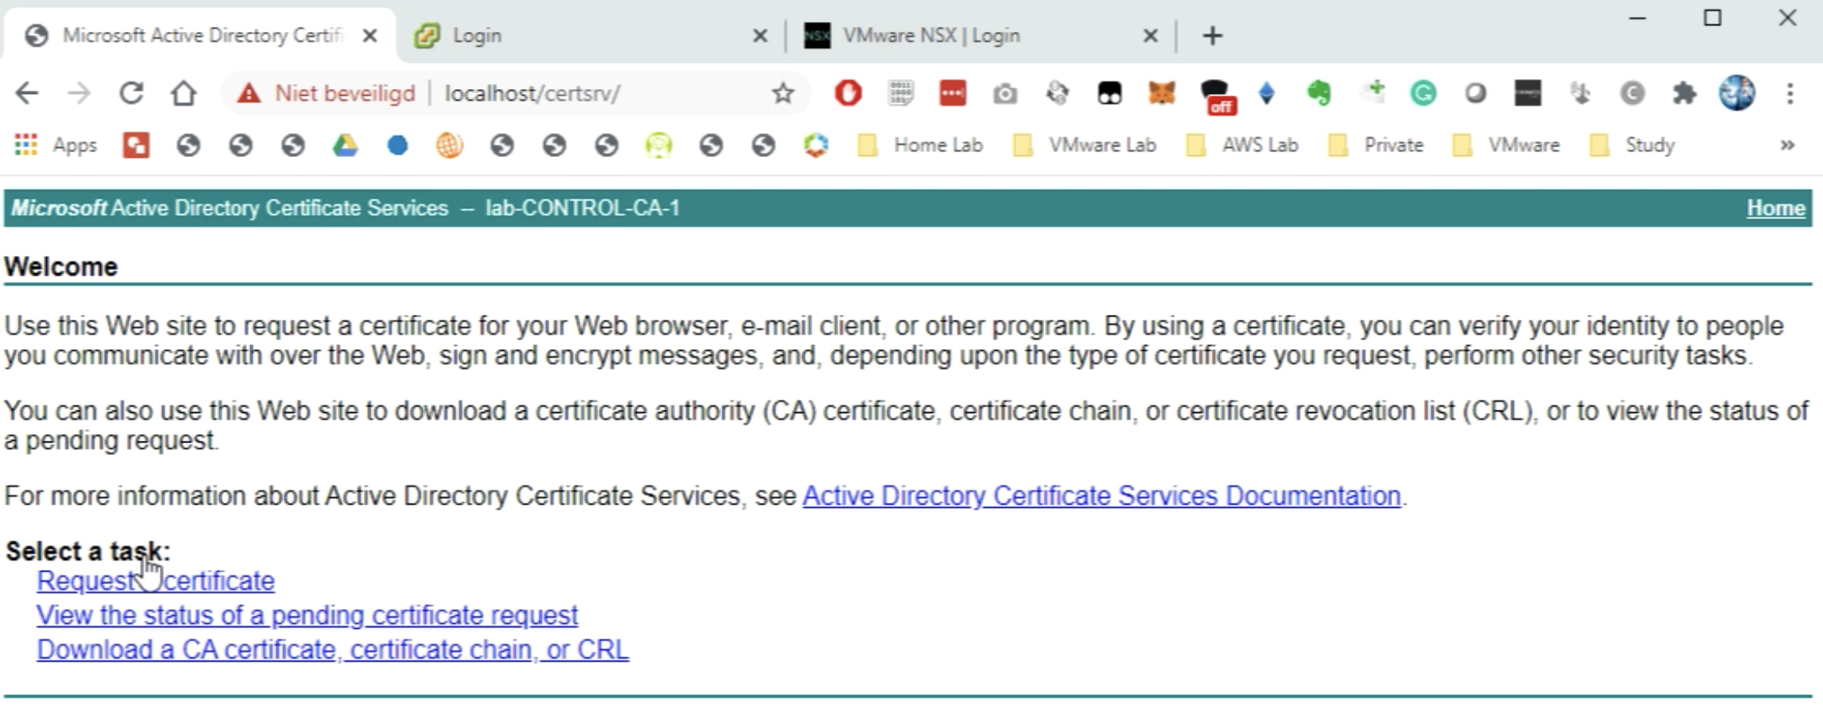Open a new browser tab
1823x722 pixels.
[x=1212, y=35]
